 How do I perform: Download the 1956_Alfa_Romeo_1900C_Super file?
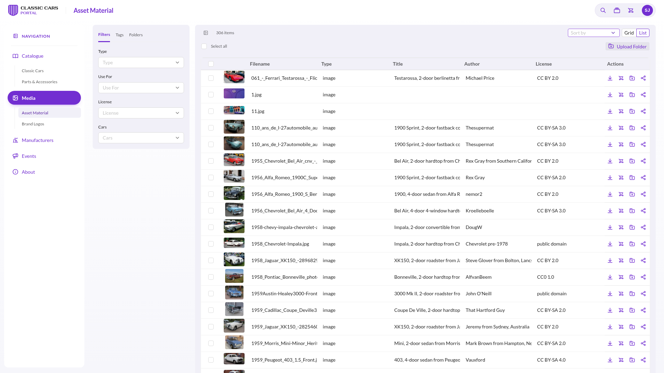tap(610, 178)
